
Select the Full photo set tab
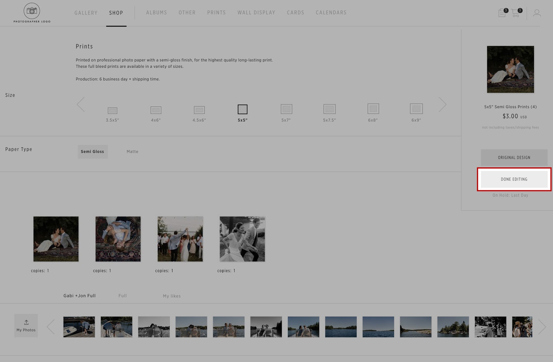pos(123,296)
